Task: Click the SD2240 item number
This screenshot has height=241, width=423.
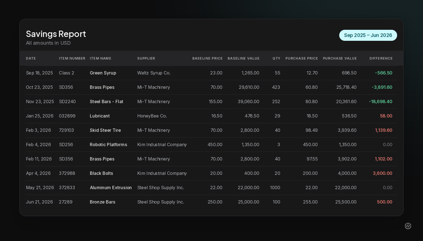Action: coord(67,101)
